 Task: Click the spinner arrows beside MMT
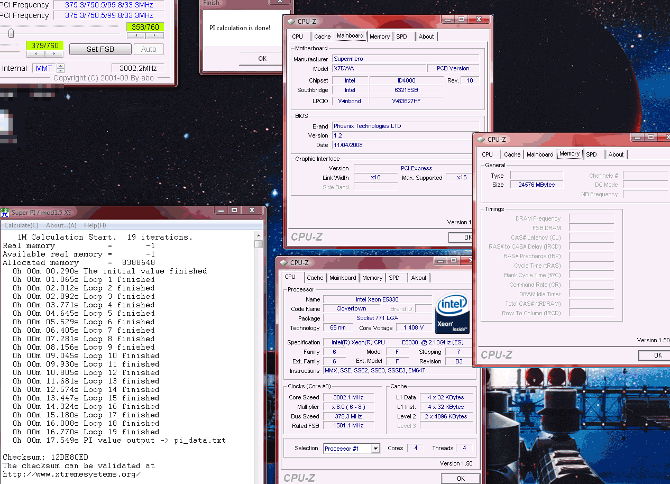point(60,68)
